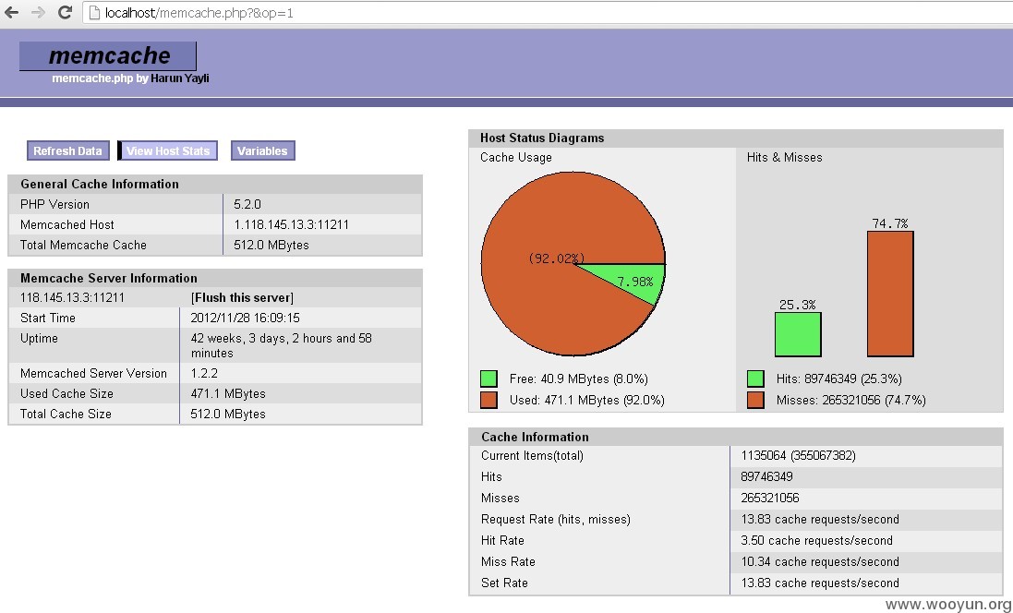Click the green Hits legend swatch
This screenshot has height=613, width=1013.
(x=756, y=379)
